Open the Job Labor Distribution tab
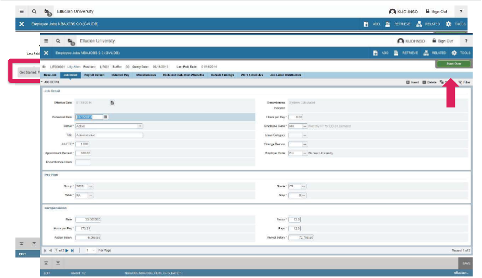Screen dimensions: 482x278 pyautogui.click(x=285, y=75)
